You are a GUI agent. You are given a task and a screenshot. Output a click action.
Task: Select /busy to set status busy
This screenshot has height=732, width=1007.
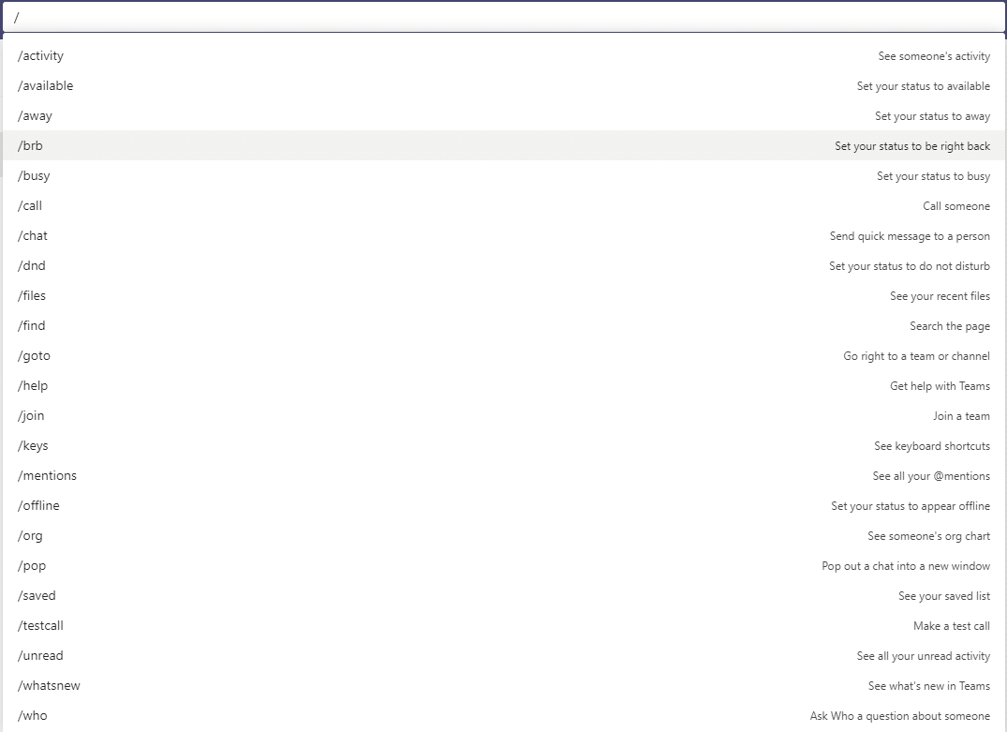click(35, 176)
